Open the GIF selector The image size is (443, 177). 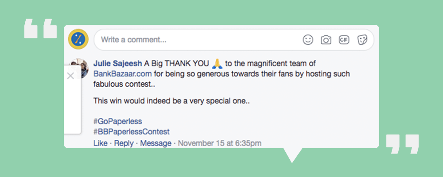click(x=344, y=40)
